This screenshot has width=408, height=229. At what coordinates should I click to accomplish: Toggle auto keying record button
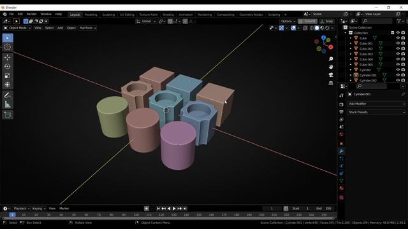147,209
